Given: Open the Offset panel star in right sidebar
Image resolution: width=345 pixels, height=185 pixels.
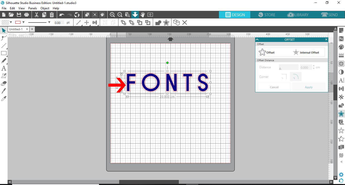Looking at the screenshot, I should (x=341, y=114).
